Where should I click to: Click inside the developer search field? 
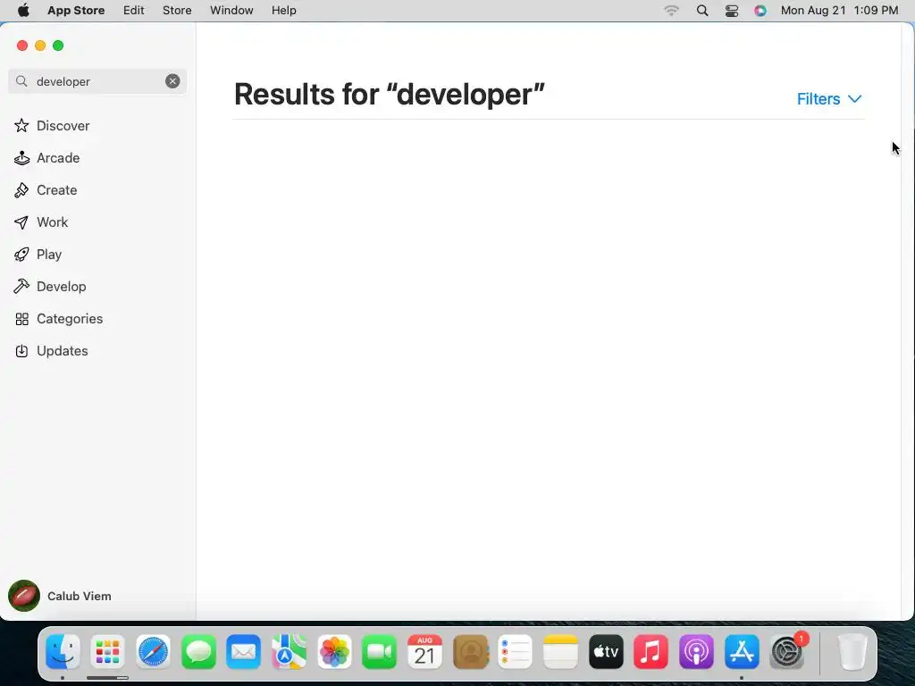click(97, 81)
